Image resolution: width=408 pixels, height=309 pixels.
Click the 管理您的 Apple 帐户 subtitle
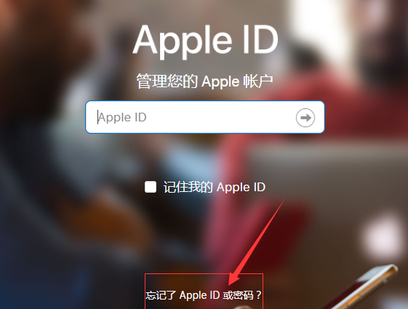coord(205,81)
